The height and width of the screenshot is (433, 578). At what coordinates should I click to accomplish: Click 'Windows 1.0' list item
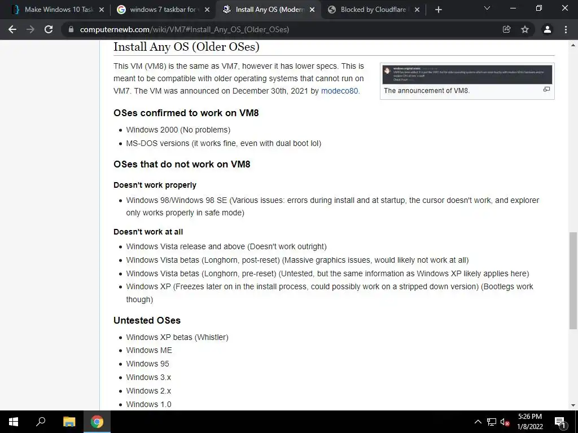click(x=148, y=404)
